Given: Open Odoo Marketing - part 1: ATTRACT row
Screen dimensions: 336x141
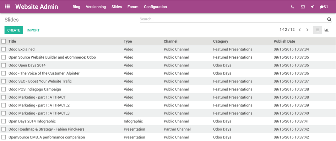Looking at the screenshot, I should click(x=37, y=97).
